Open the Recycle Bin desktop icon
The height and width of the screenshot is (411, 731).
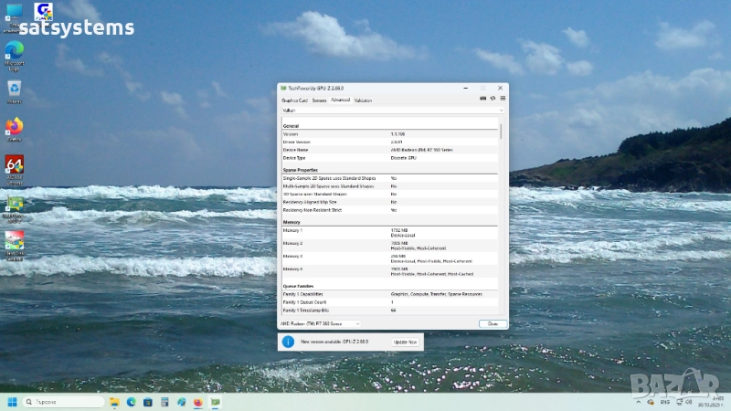click(15, 90)
